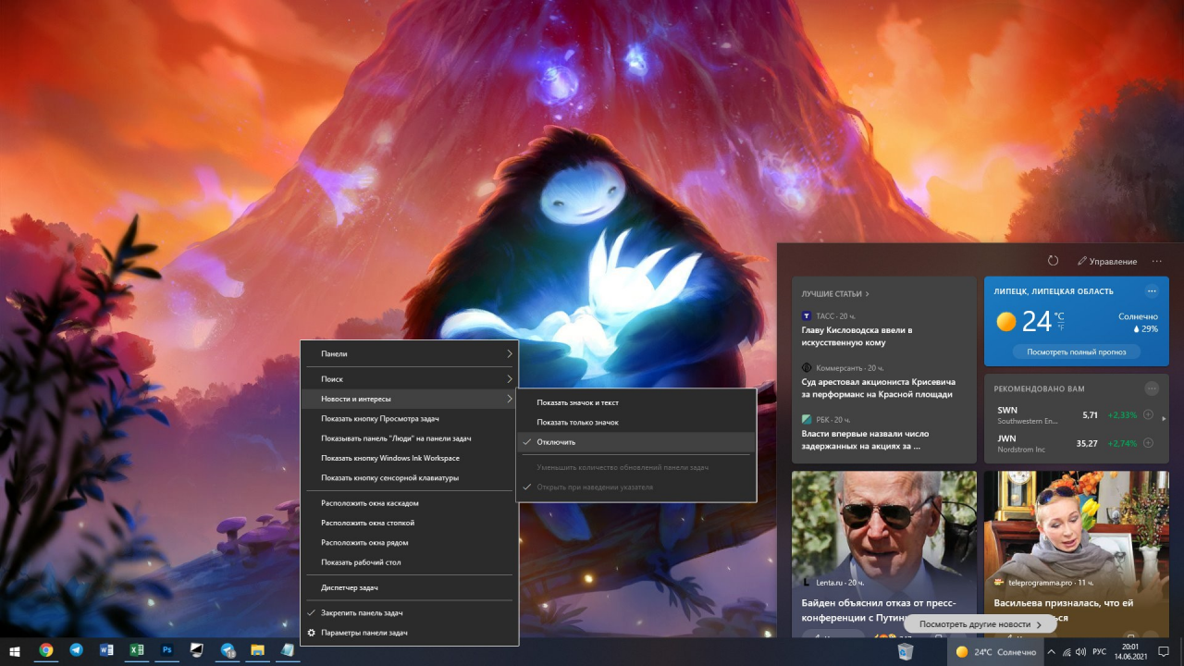Open the weather card options menu
1184x666 pixels.
[x=1152, y=290]
